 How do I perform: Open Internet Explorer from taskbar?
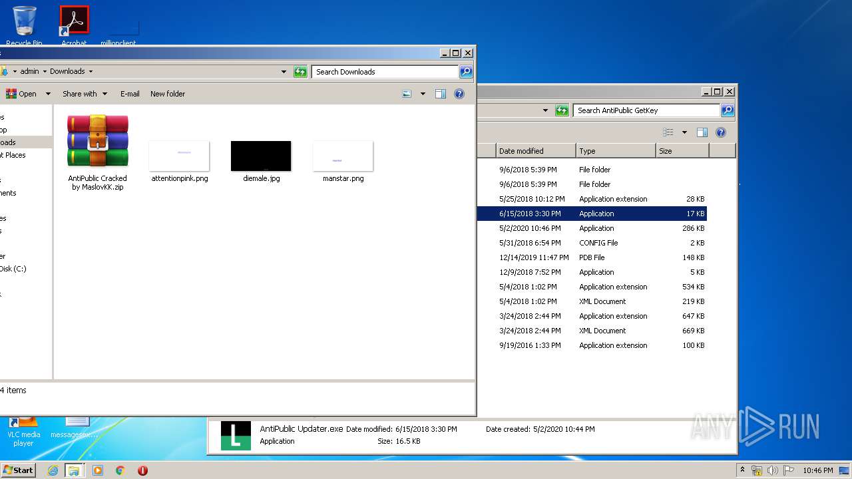(x=53, y=470)
